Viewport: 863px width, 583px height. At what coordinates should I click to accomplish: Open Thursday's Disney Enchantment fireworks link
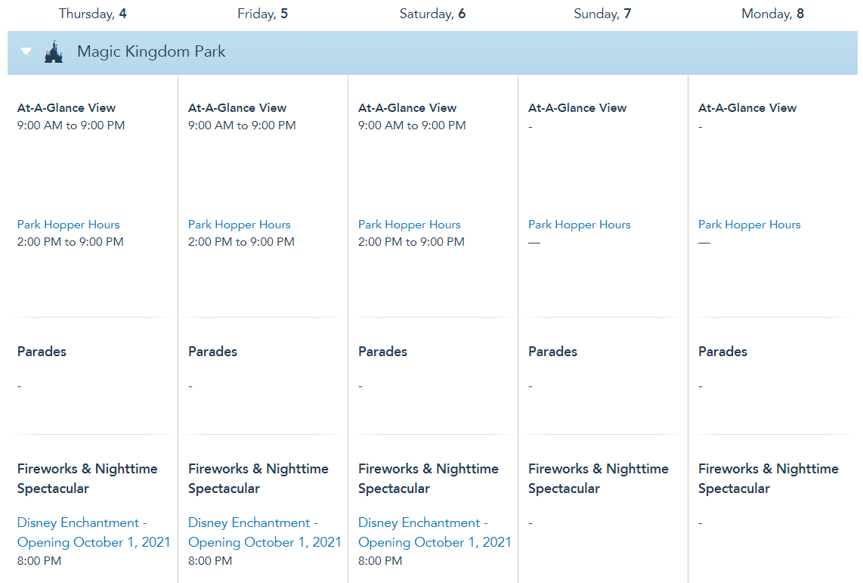click(x=93, y=532)
